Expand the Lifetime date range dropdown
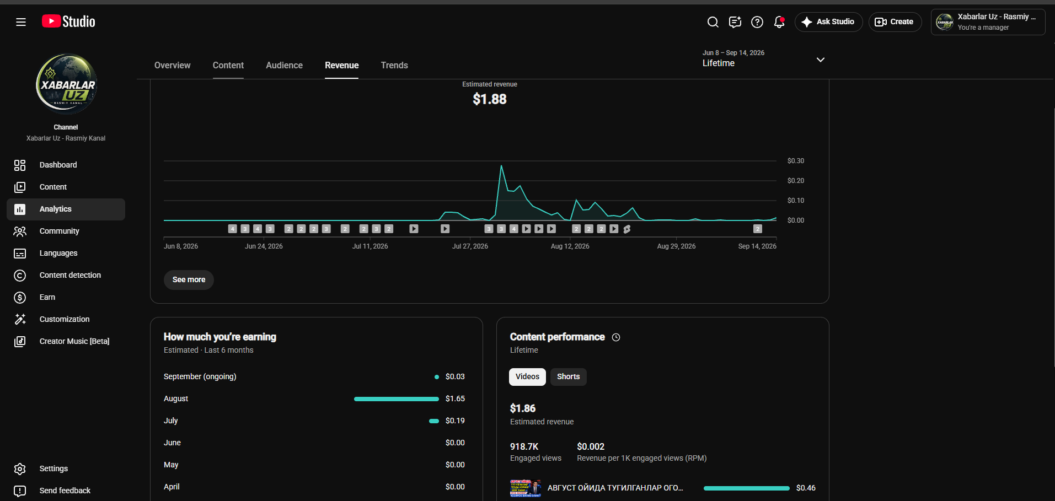The height and width of the screenshot is (501, 1055). click(764, 58)
